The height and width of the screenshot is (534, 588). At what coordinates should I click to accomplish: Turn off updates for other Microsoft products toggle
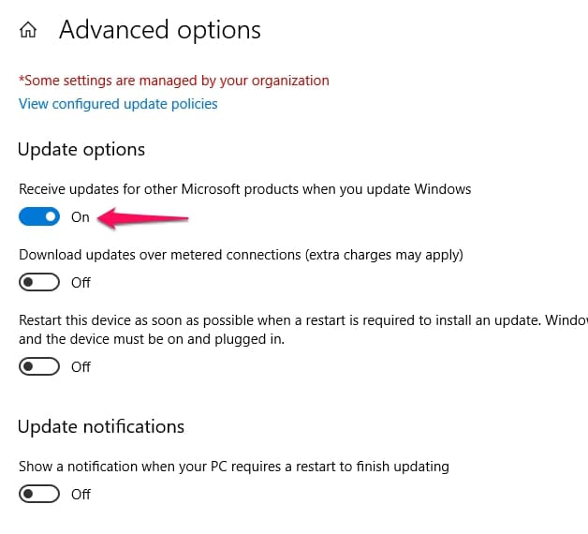(39, 216)
